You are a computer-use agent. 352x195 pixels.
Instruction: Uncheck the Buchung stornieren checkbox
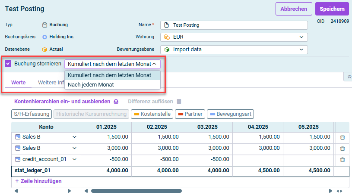8,64
